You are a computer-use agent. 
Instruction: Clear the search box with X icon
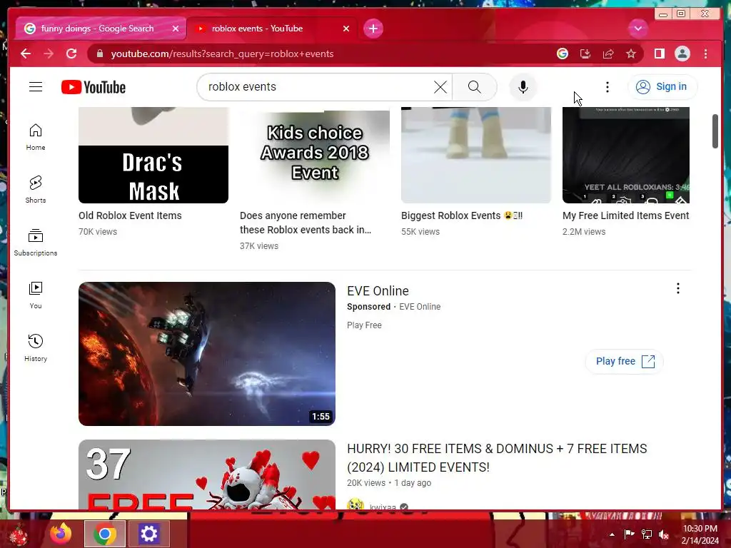click(440, 86)
